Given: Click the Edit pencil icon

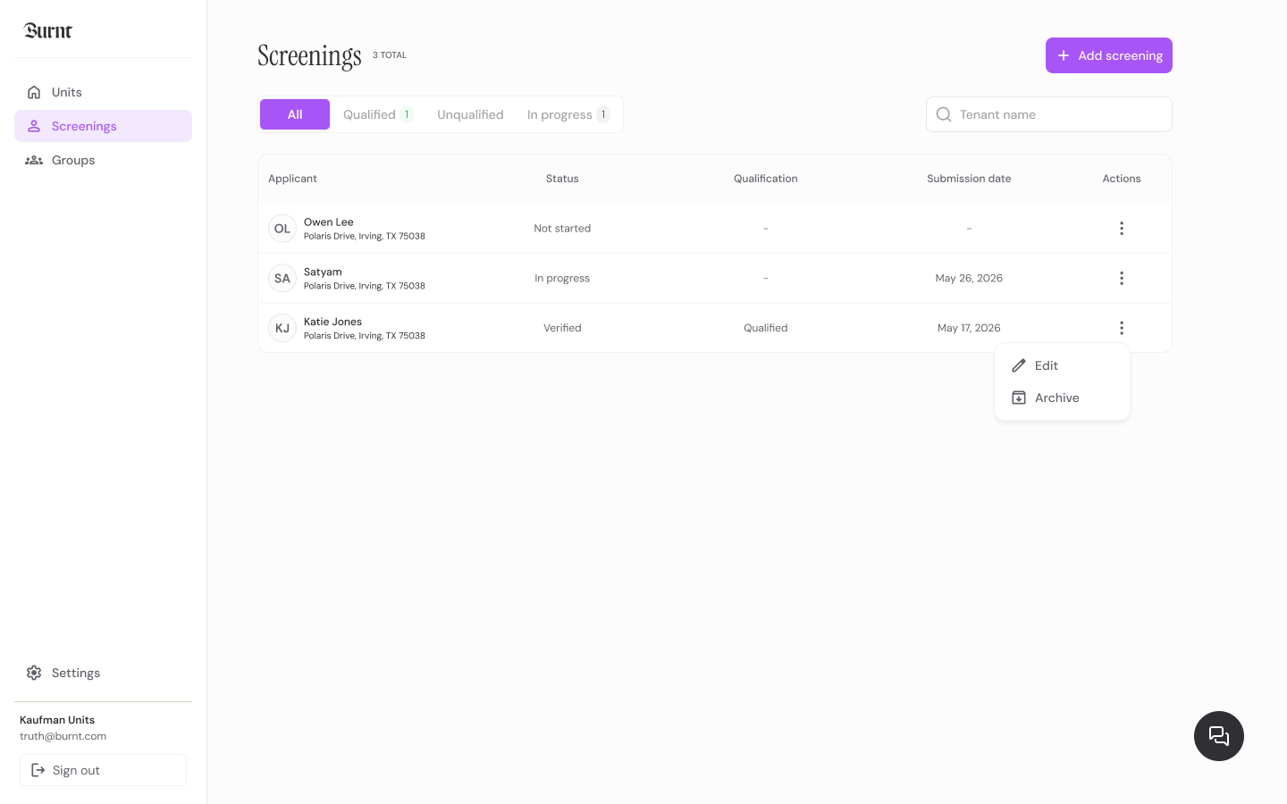Looking at the screenshot, I should tap(1019, 365).
